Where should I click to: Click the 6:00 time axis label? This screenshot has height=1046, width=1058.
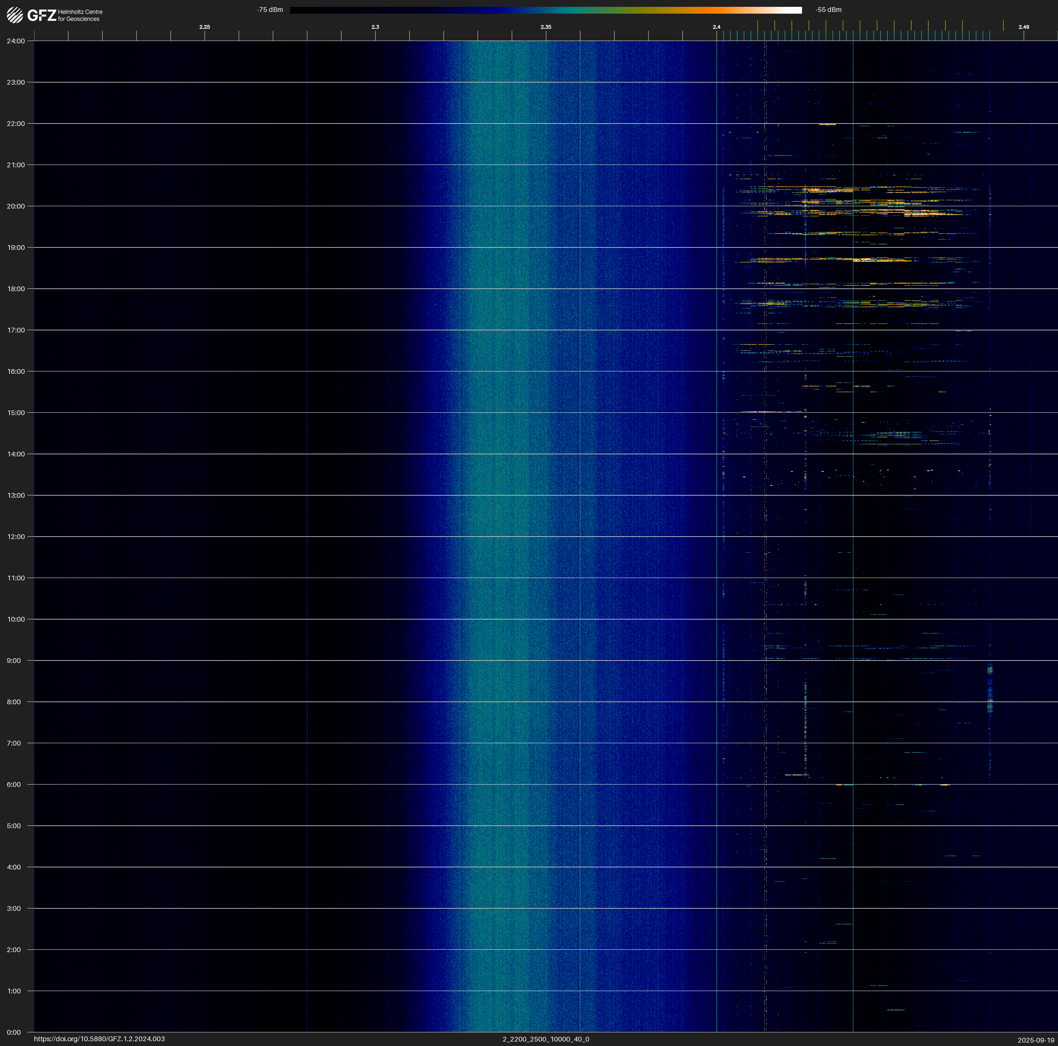pyautogui.click(x=14, y=785)
